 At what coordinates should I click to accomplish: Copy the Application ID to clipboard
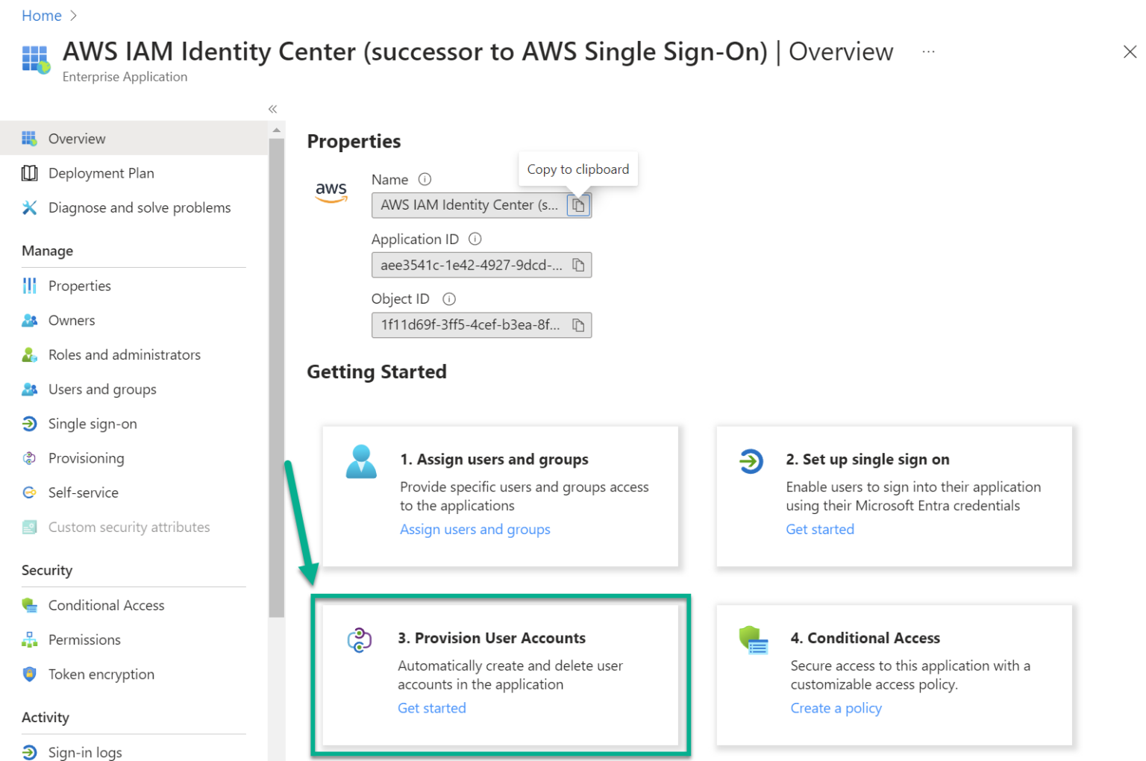[579, 265]
